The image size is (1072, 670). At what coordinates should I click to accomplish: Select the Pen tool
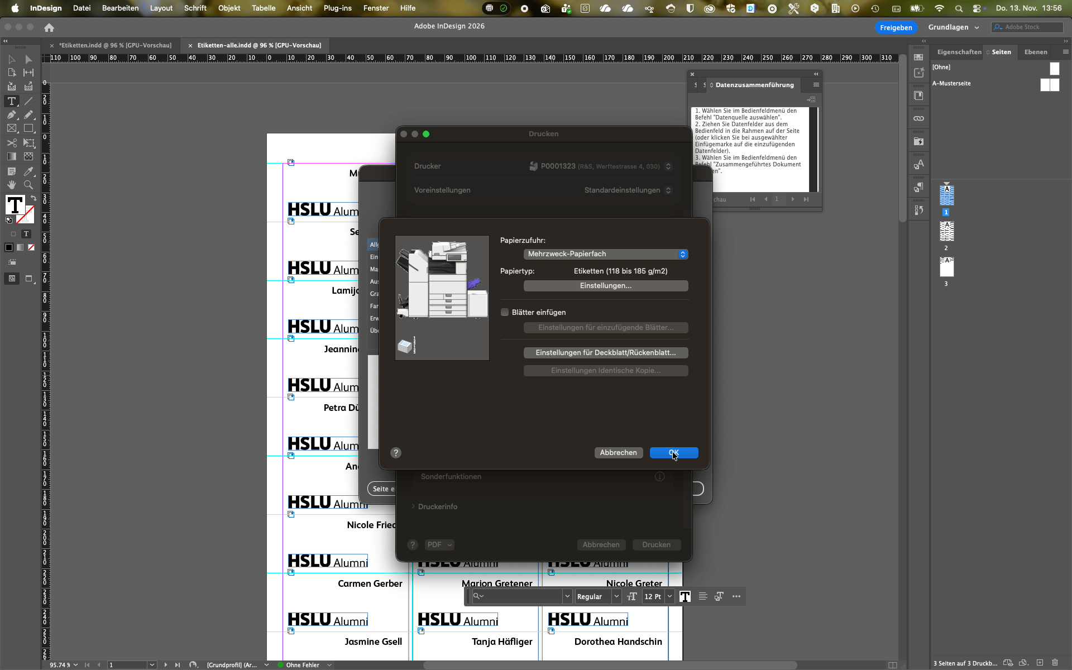(x=12, y=115)
